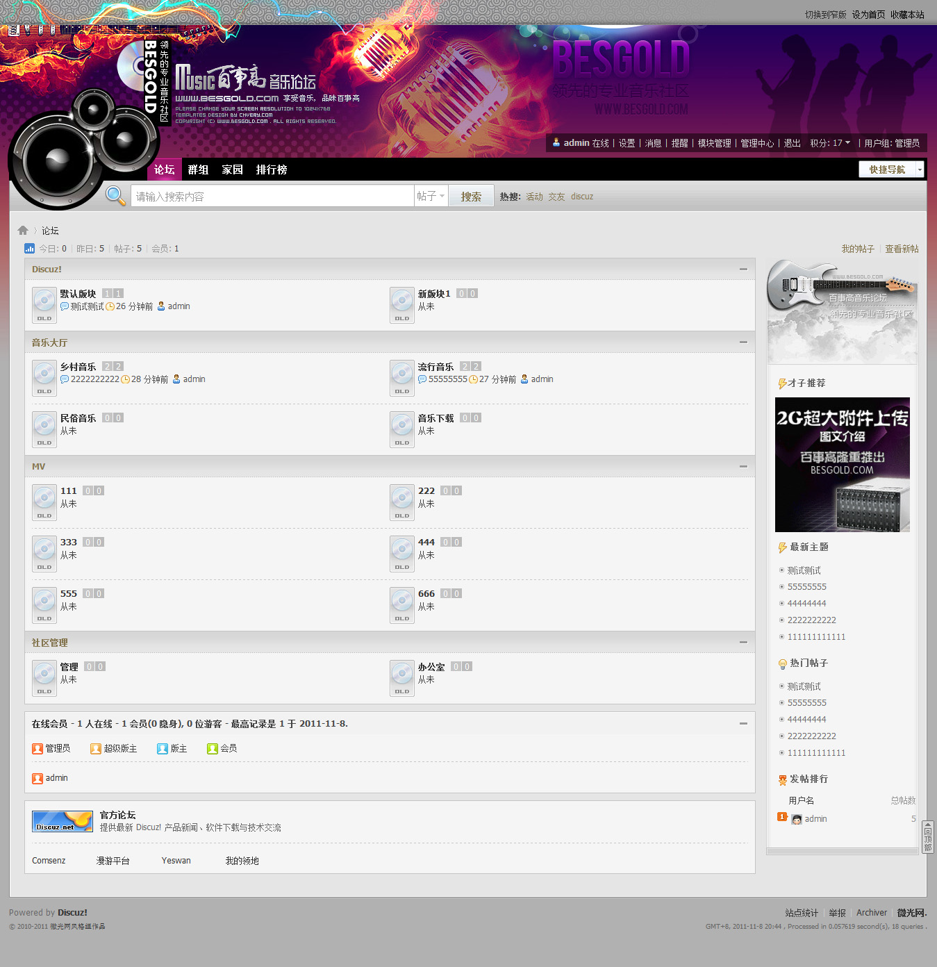Click the 民俗音乐 forum disc icon
Screen dimensions: 937x967
tap(44, 429)
